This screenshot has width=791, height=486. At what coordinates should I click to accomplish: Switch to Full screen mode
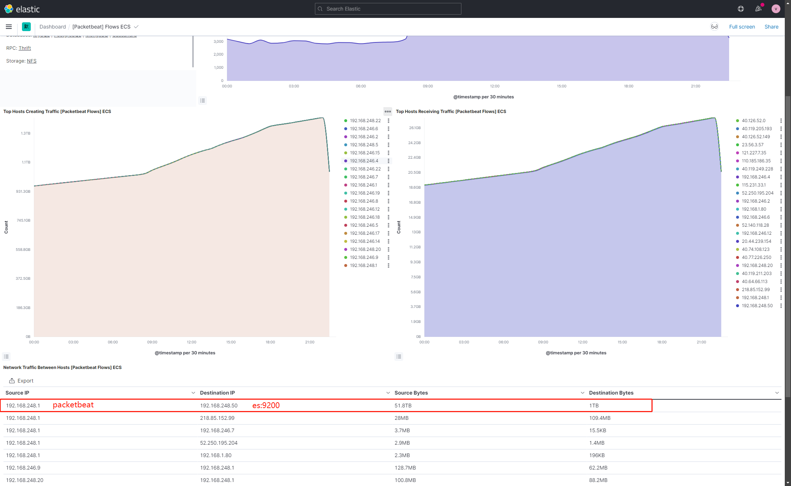(742, 27)
